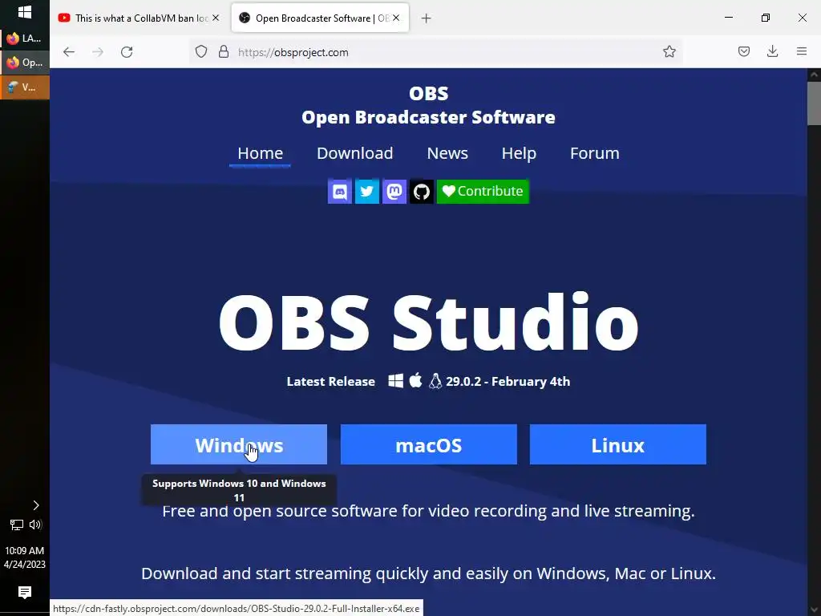Open the network status tray icon
The width and height of the screenshot is (821, 616).
[17, 525]
